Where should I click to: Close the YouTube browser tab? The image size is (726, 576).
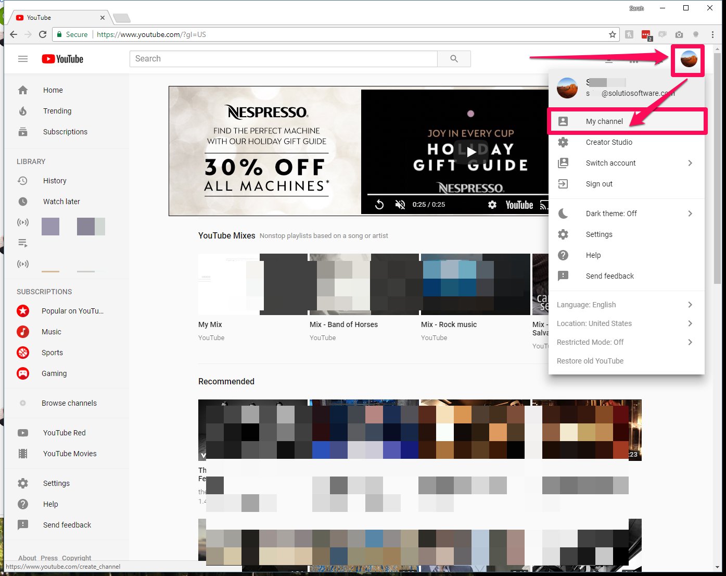[x=103, y=18]
